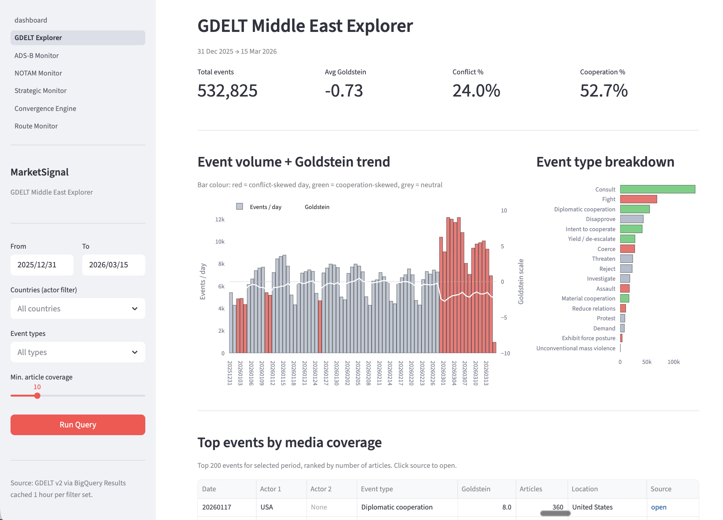Navigate to the NOTAM Monitor page
The image size is (723, 520).
pos(38,73)
